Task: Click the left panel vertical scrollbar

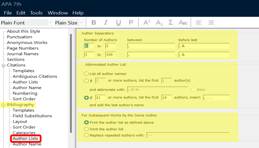Action: tap(71, 83)
